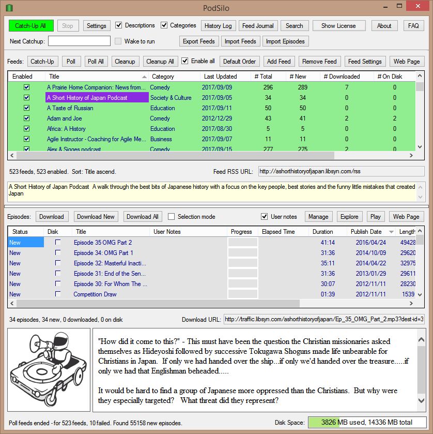Click the feeds list scroll-down arrow

pos(420,147)
